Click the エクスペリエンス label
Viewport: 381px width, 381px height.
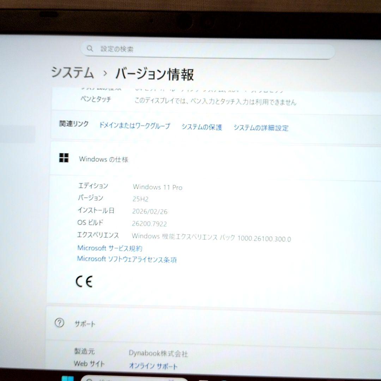98,235
